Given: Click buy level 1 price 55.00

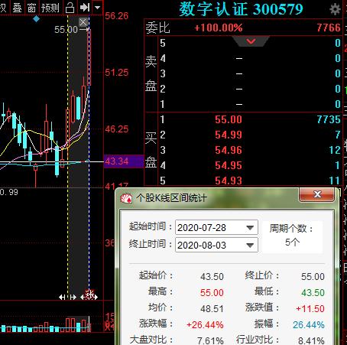Looking at the screenshot, I should [229, 119].
